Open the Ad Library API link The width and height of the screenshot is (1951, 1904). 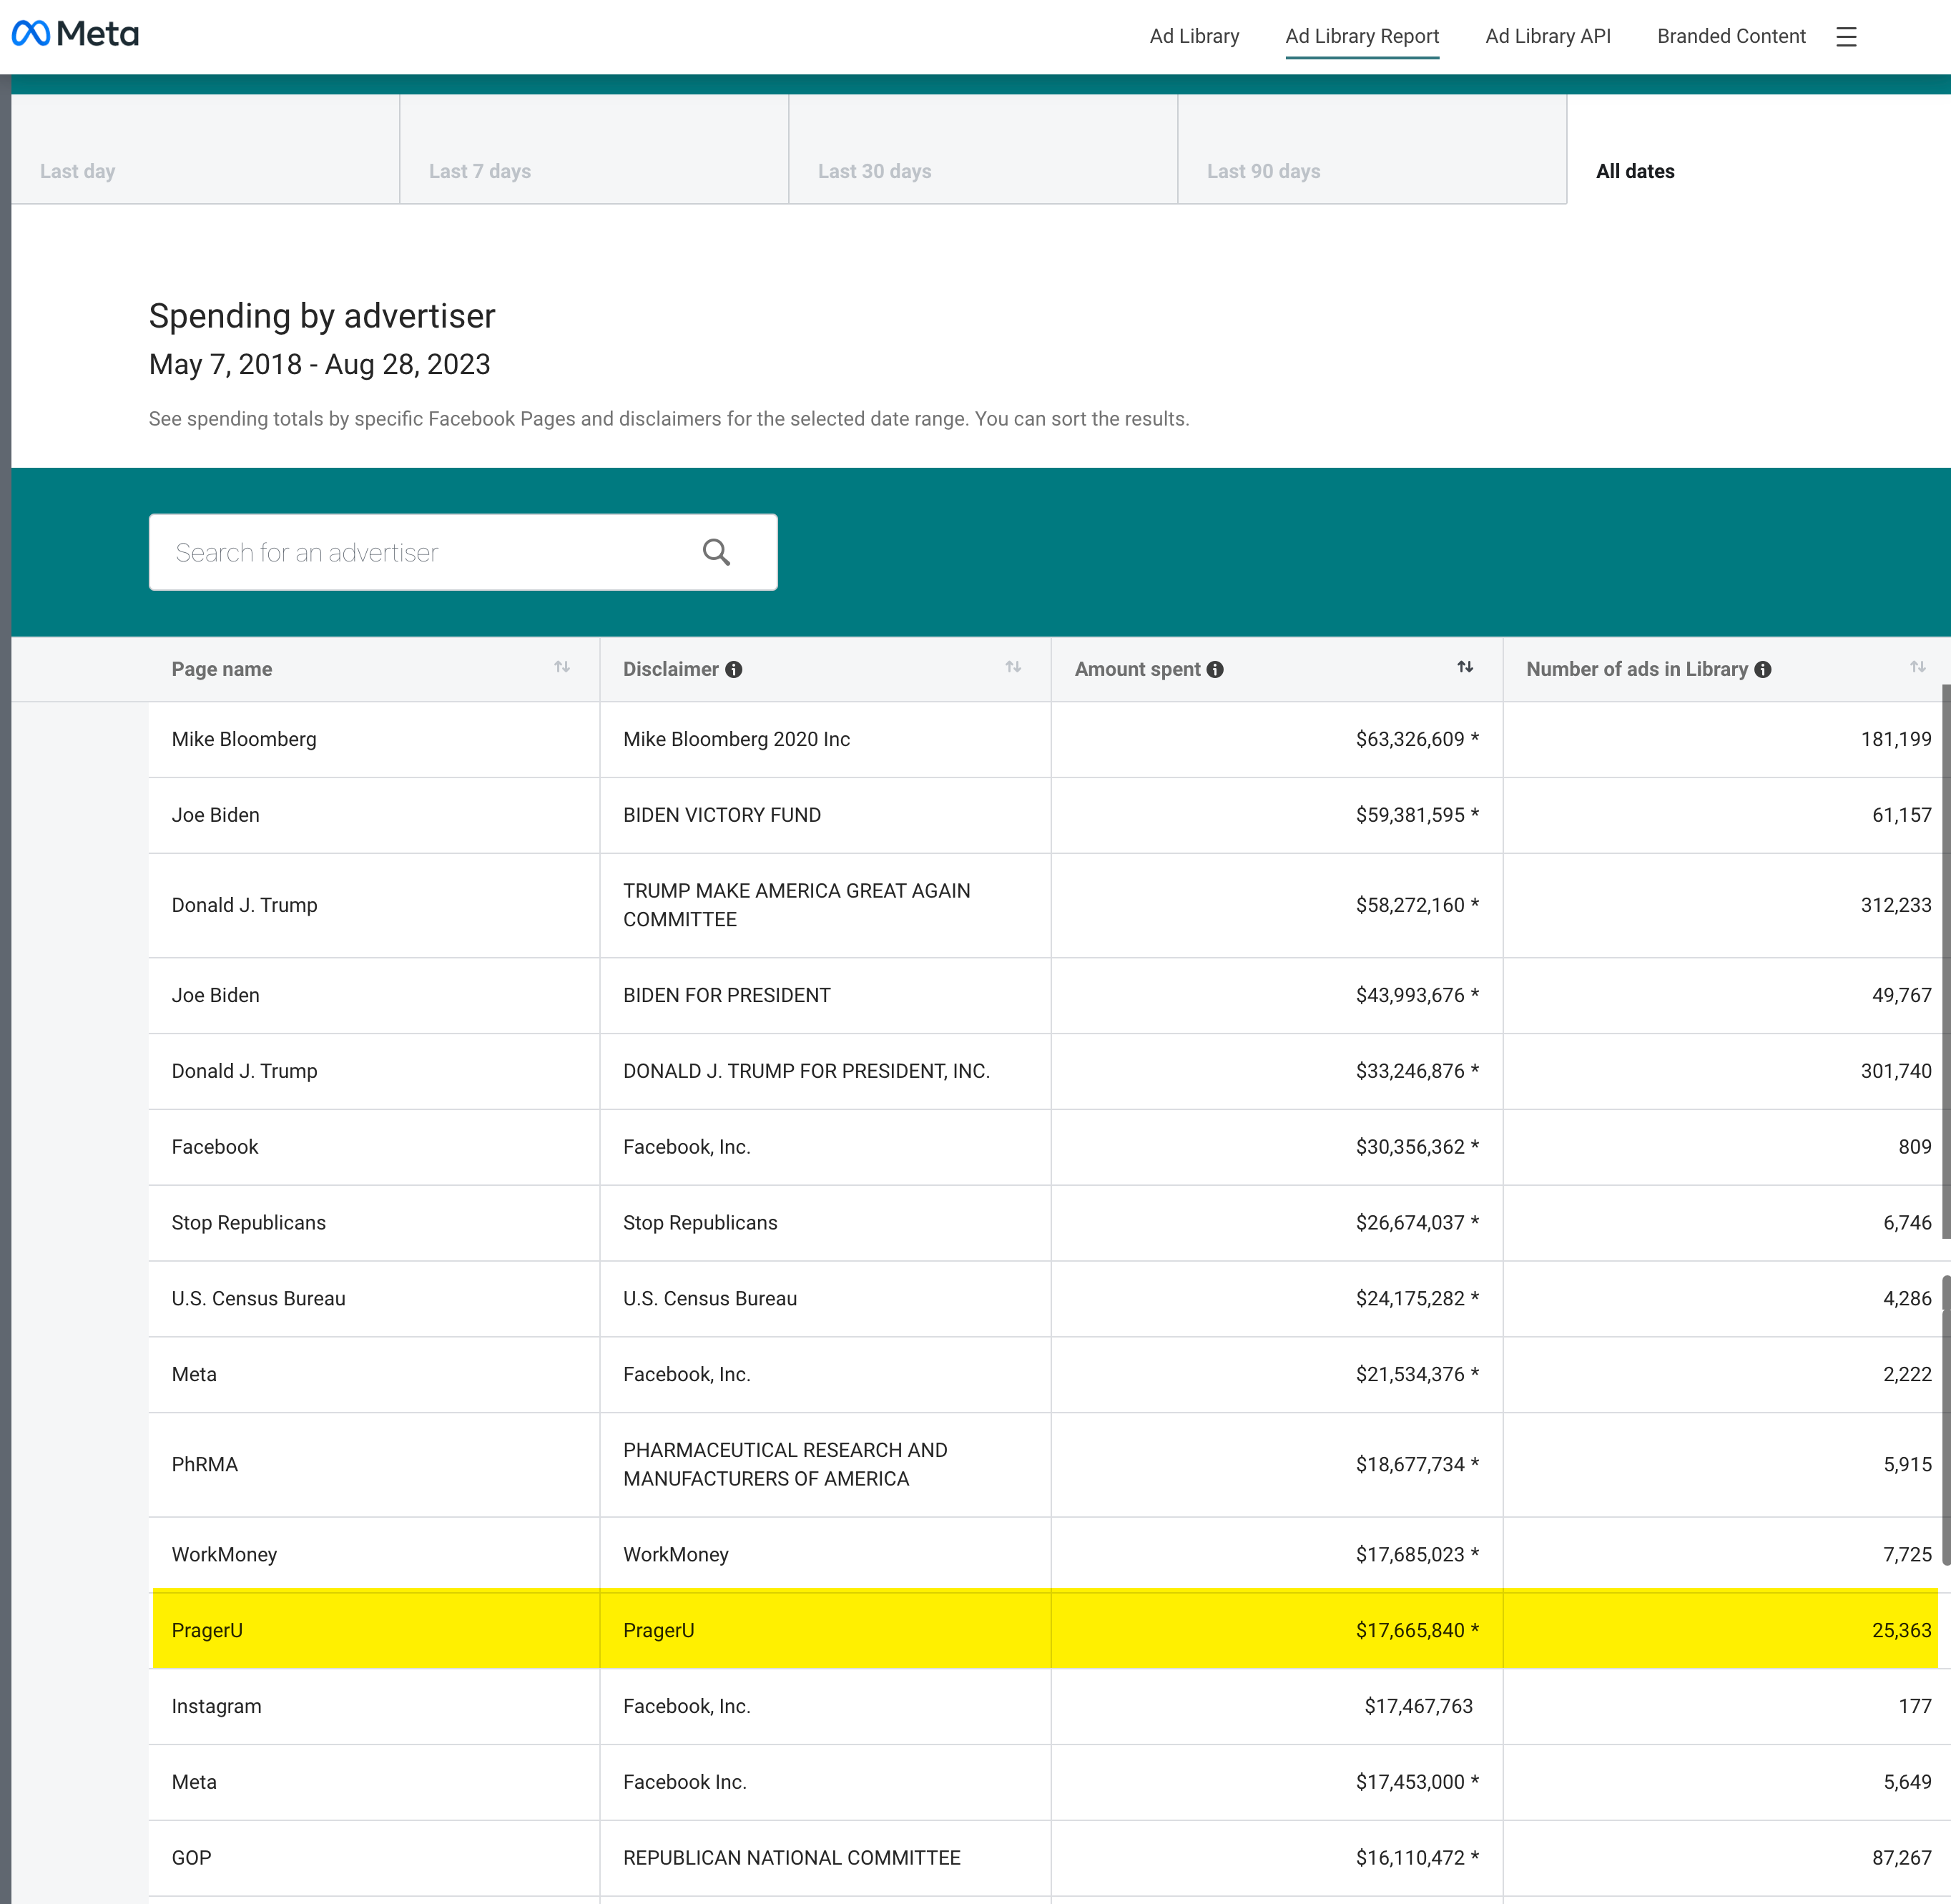[1547, 36]
